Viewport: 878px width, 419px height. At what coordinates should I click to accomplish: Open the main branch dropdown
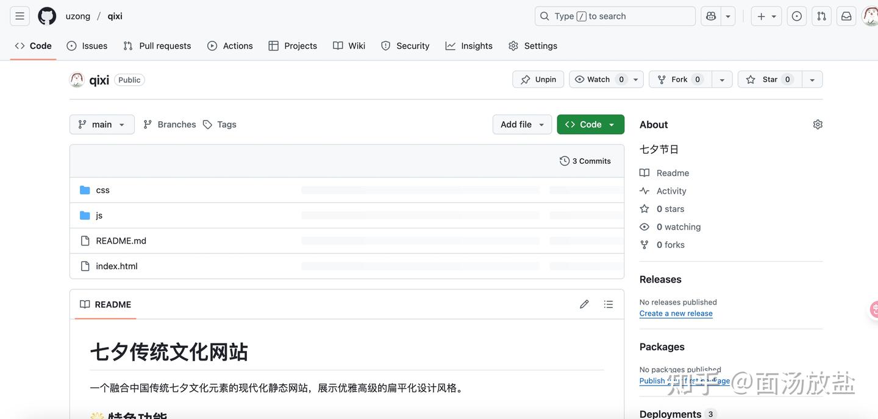click(101, 124)
